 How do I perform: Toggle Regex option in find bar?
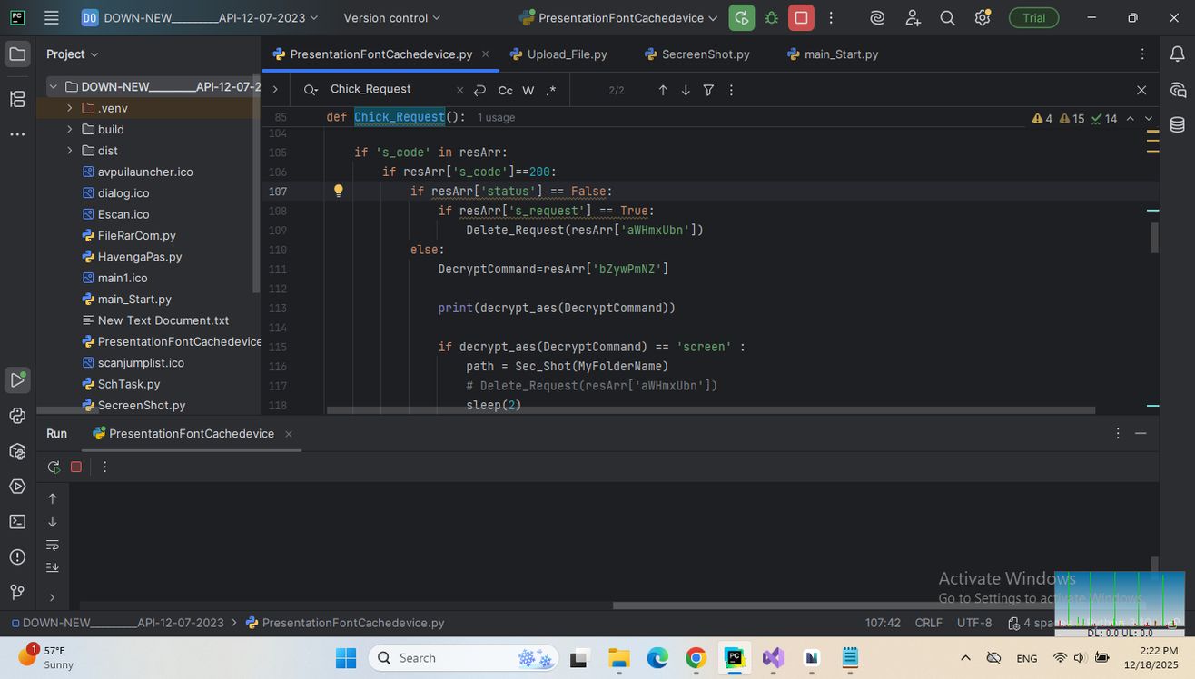(x=550, y=90)
